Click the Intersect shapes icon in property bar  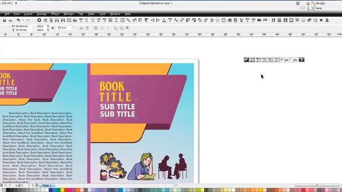[128, 28]
